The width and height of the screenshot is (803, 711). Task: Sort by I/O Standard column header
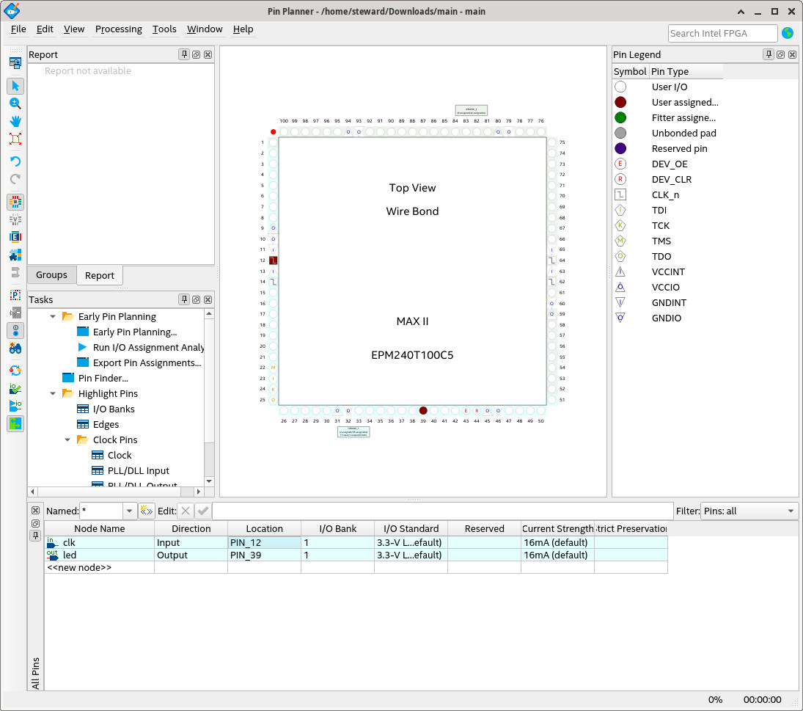tap(411, 528)
